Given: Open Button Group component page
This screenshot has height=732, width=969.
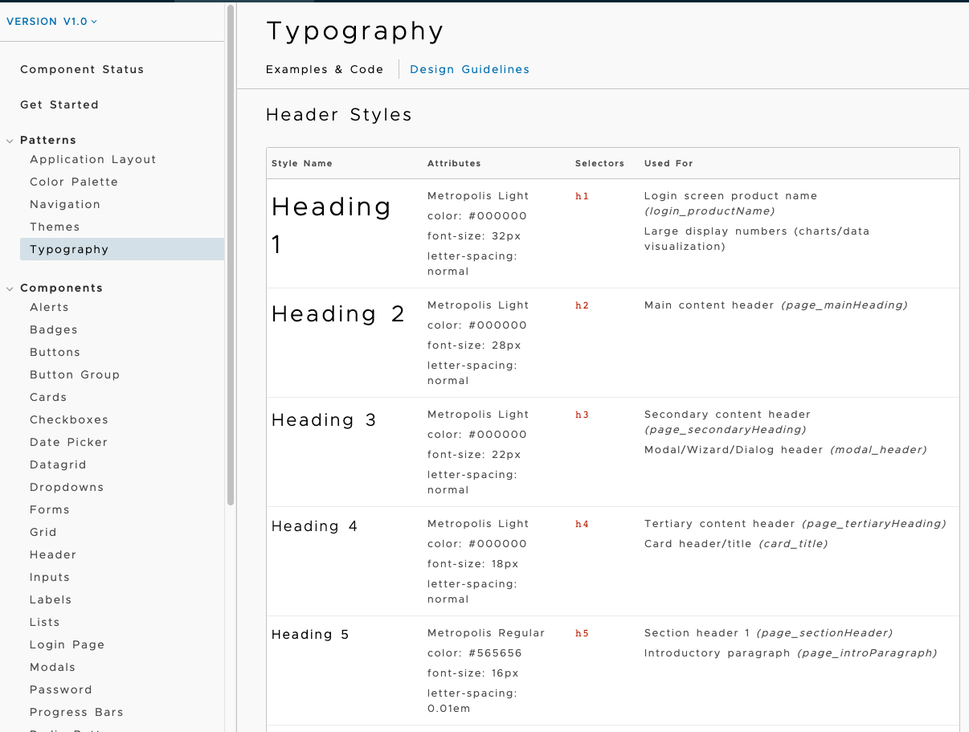Looking at the screenshot, I should tap(75, 375).
